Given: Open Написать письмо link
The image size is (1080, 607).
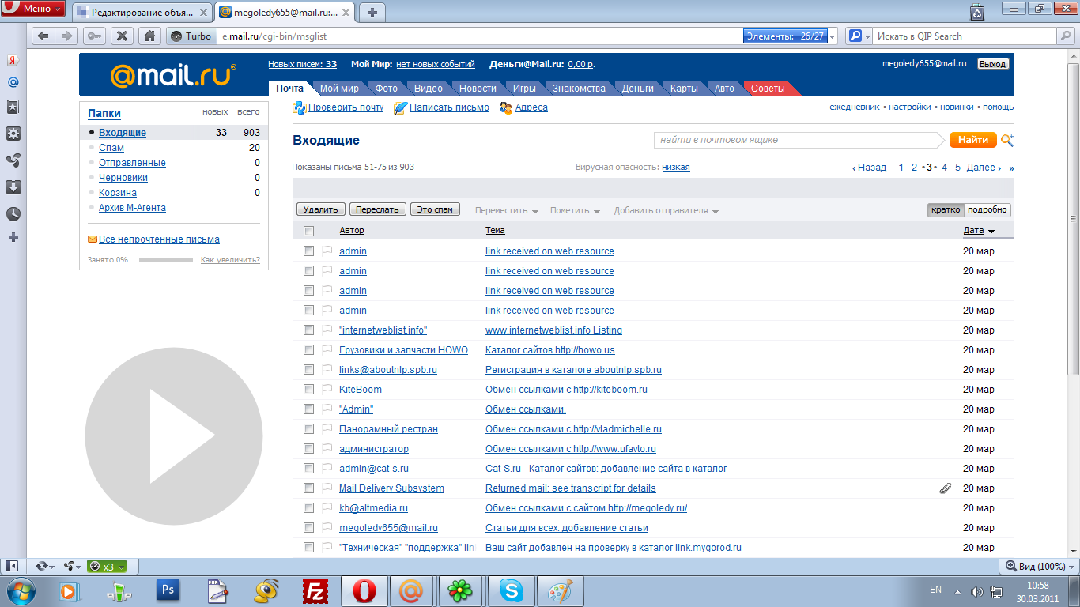Looking at the screenshot, I should point(448,107).
